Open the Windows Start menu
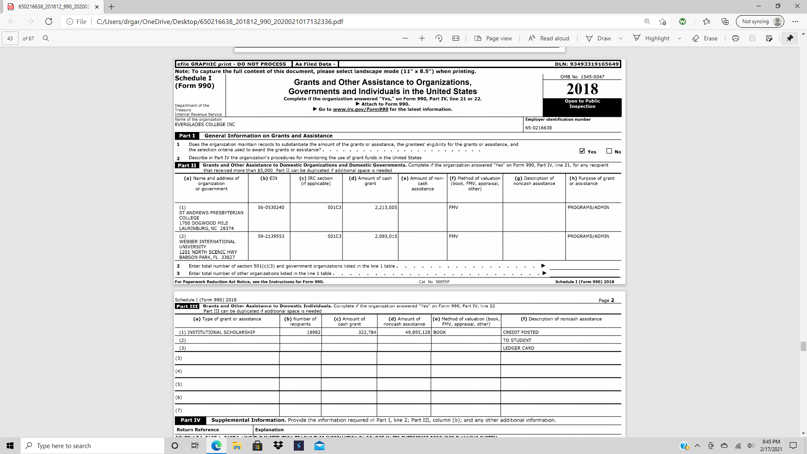This screenshot has width=807, height=454. pos(10,446)
